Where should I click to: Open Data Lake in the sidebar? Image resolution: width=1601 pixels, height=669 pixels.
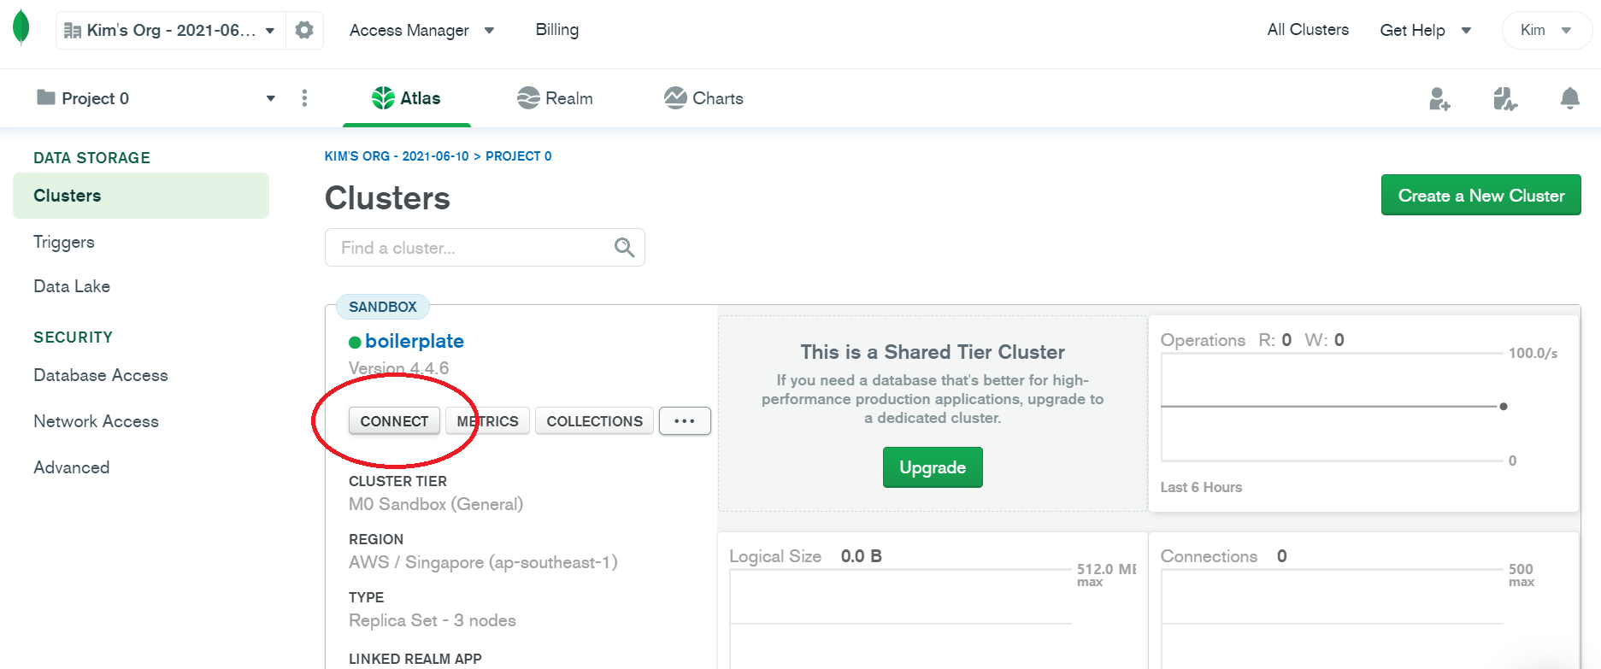click(x=72, y=286)
